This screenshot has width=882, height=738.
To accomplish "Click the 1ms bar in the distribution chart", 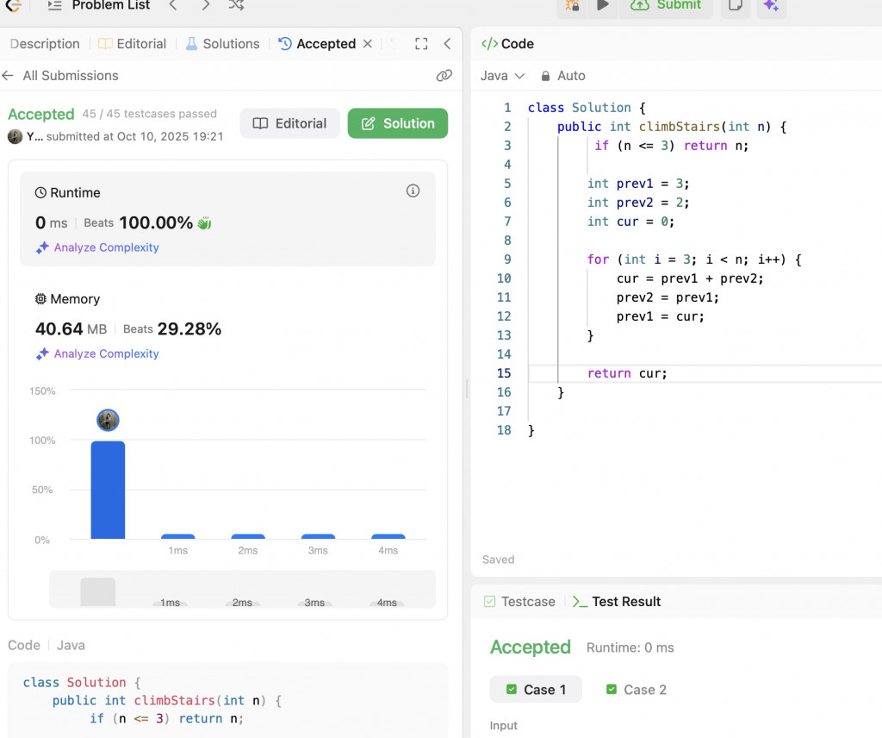I will [x=177, y=536].
